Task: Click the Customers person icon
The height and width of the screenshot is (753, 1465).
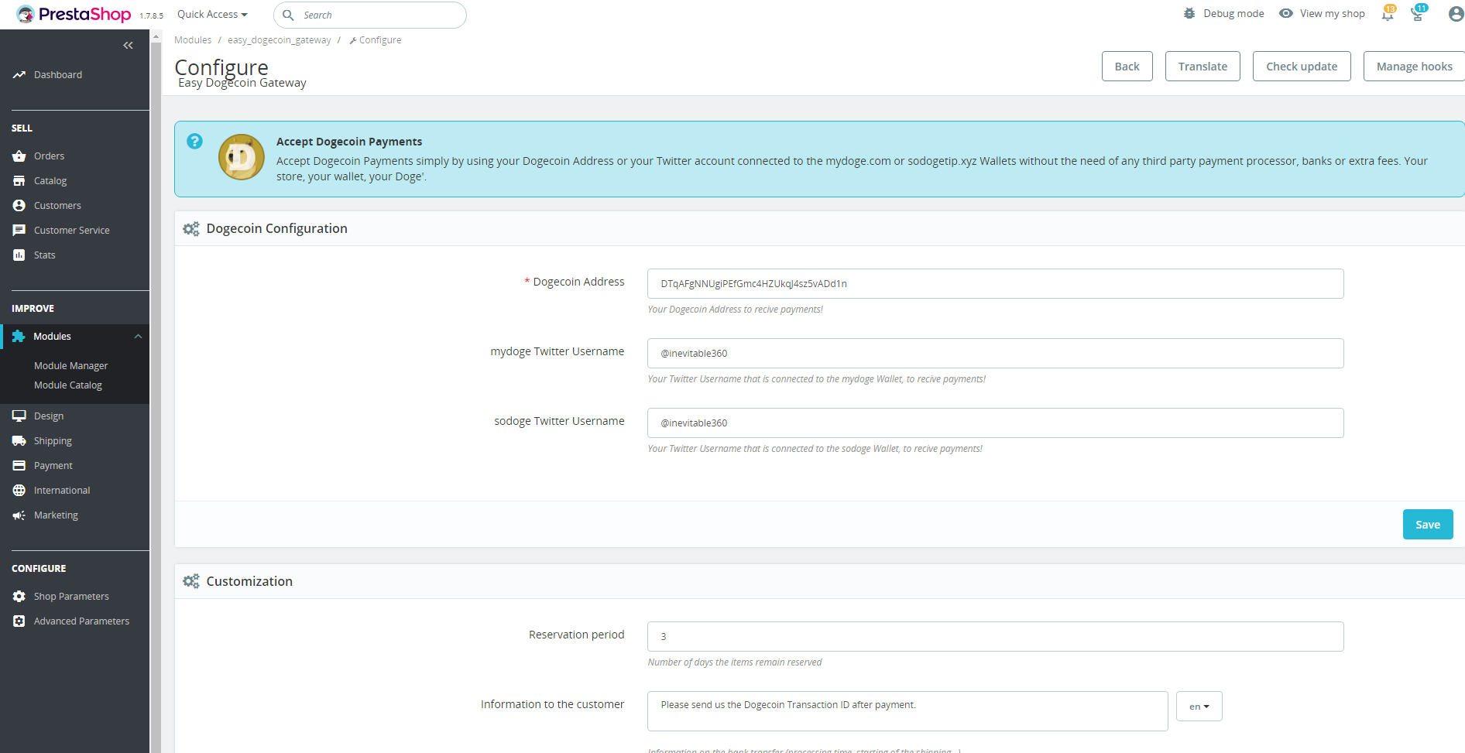Action: pyautogui.click(x=19, y=206)
